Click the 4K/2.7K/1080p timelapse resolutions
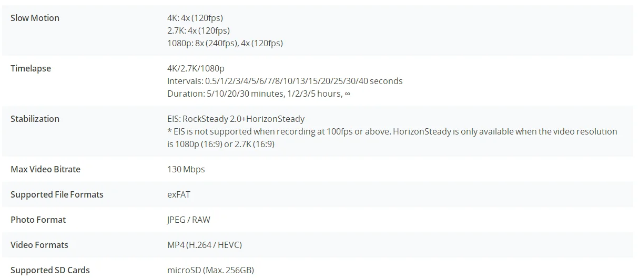The width and height of the screenshot is (639, 279). 196,68
